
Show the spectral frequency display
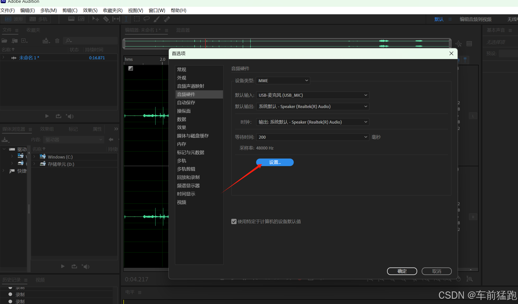pos(71,19)
